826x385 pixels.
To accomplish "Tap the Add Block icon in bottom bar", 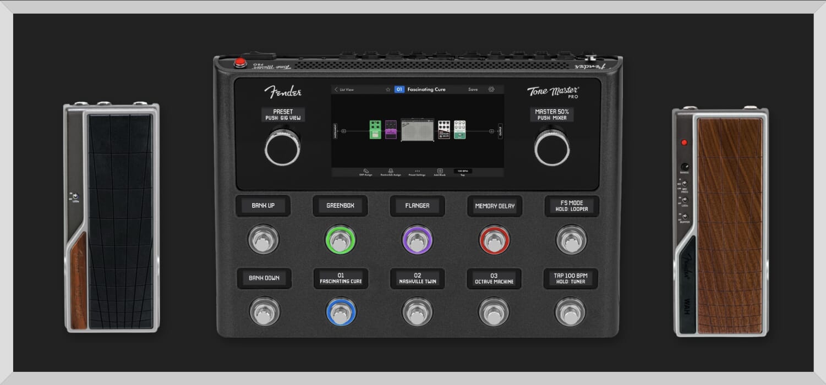I will [440, 172].
